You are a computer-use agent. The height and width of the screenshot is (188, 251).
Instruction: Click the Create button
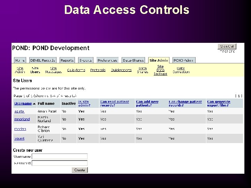tap(79, 170)
